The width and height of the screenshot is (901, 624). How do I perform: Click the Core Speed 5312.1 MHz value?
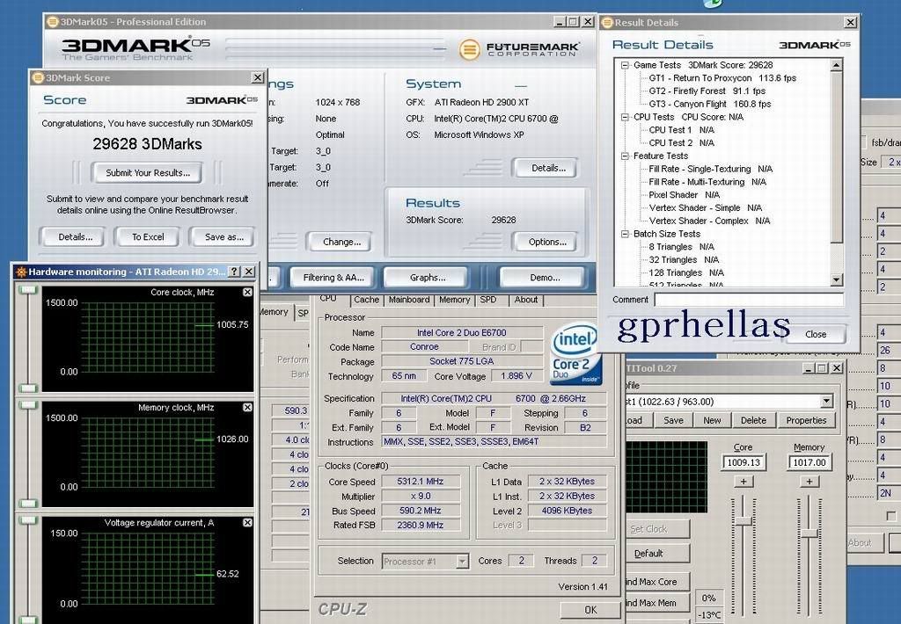[421, 482]
